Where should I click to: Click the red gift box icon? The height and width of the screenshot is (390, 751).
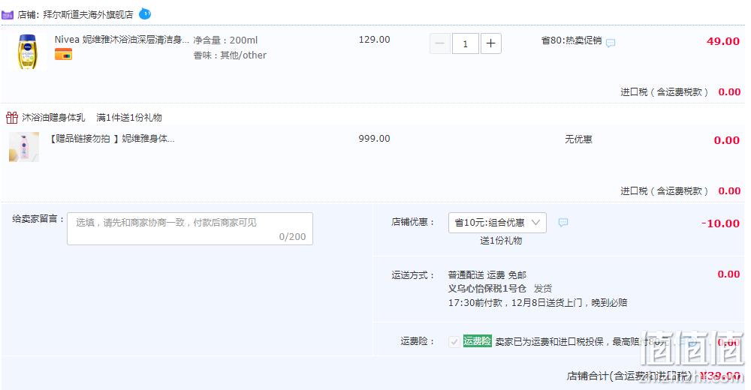pyautogui.click(x=11, y=117)
